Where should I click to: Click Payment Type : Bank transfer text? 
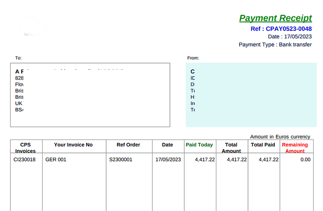pyautogui.click(x=275, y=44)
